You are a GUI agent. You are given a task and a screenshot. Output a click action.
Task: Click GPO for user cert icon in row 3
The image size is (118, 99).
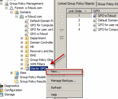click(x=95, y=25)
